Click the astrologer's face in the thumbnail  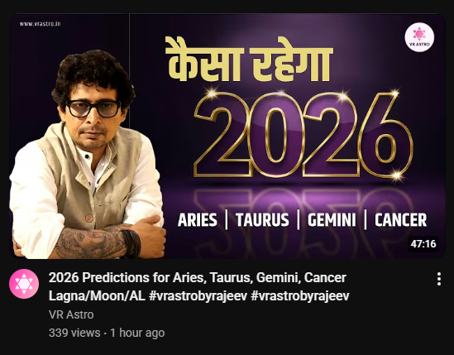(92, 116)
